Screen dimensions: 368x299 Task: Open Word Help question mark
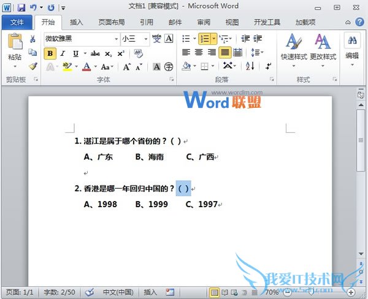(x=359, y=22)
